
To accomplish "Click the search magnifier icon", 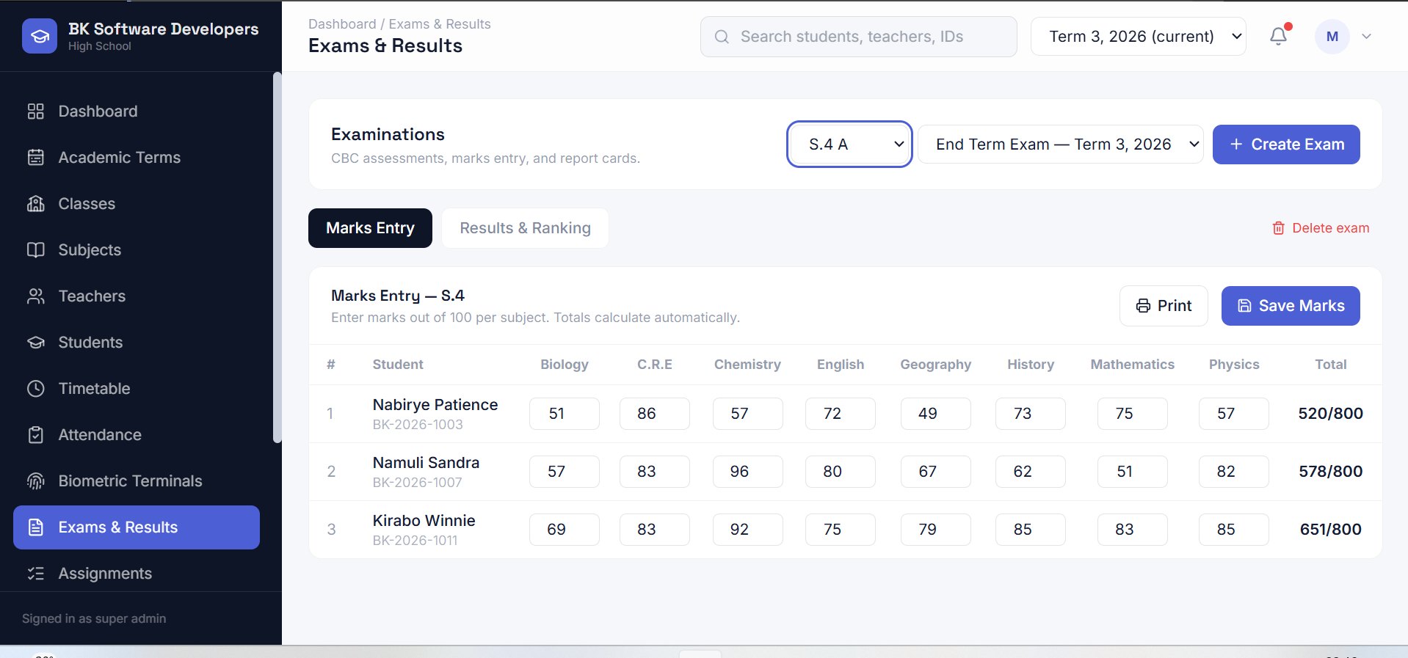I will point(722,37).
